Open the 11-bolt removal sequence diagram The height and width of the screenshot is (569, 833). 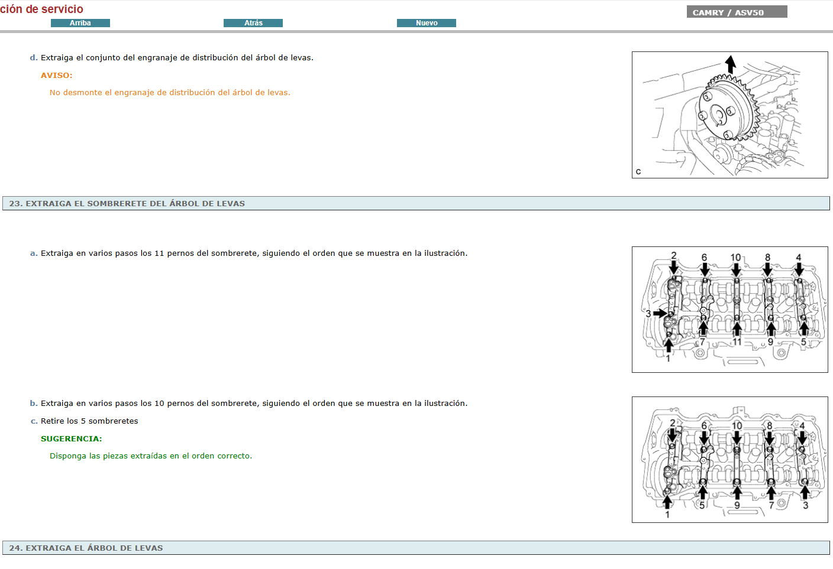730,310
